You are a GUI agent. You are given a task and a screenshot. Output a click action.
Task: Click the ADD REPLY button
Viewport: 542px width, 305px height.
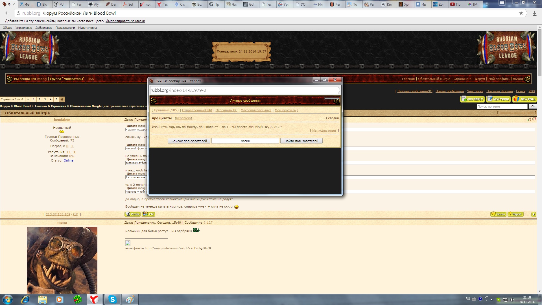tap(472, 99)
